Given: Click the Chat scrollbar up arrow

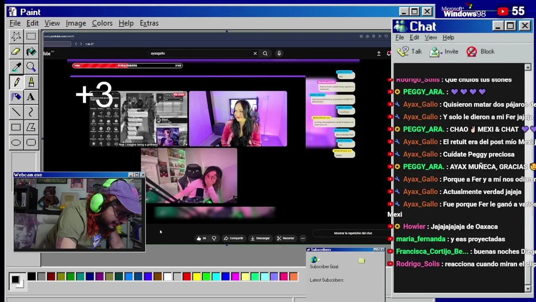Looking at the screenshot, I should coord(528,67).
